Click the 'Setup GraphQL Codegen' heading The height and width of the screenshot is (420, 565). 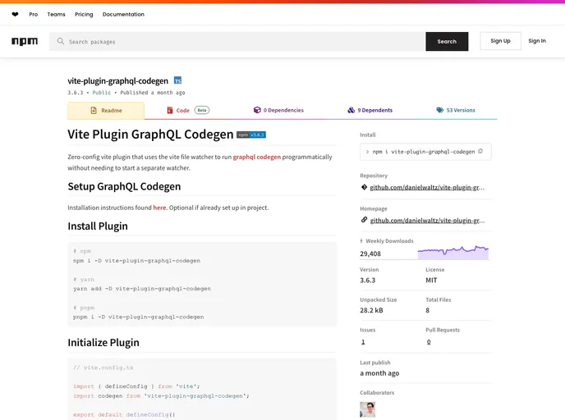(124, 186)
